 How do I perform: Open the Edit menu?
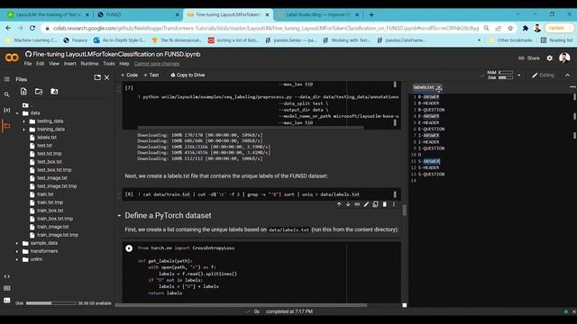(40, 64)
